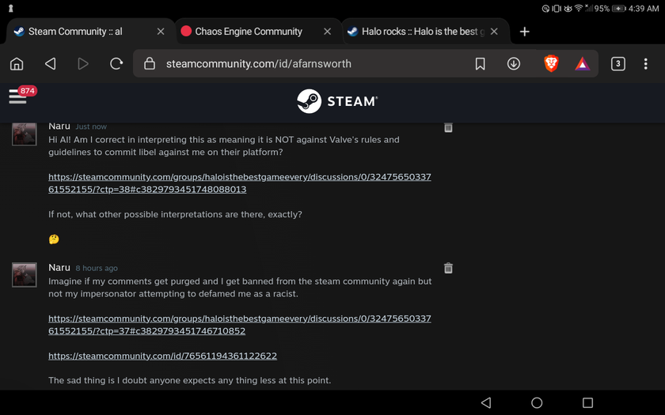Tap the Wi-Fi status icon
This screenshot has height=415, width=665.
pos(579,8)
